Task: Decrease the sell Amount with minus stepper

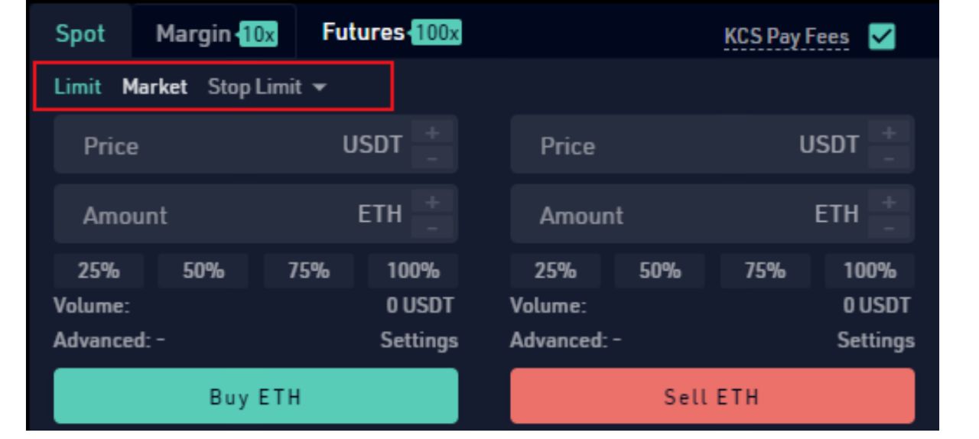Action: click(890, 228)
